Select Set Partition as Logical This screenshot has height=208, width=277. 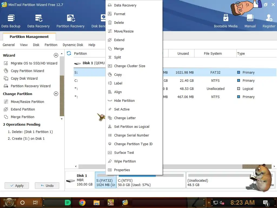[134, 127]
